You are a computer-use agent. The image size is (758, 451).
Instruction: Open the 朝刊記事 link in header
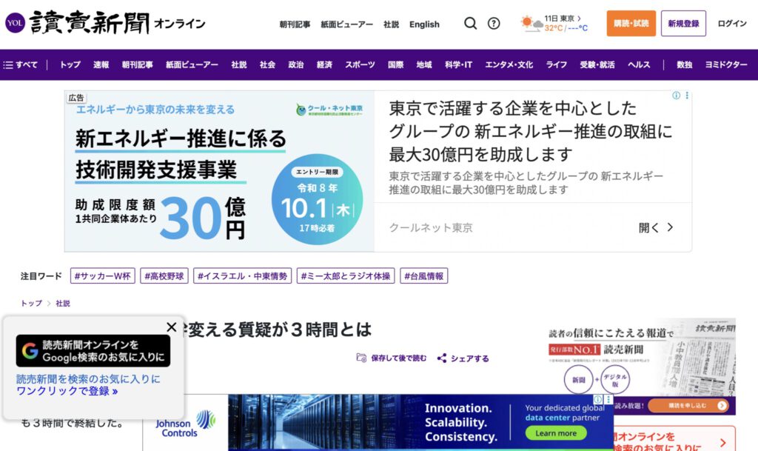[x=295, y=24]
